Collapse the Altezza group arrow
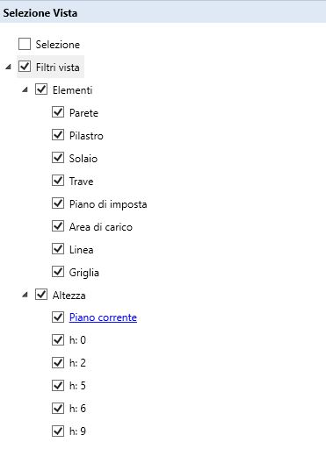The image size is (326, 449). click(x=25, y=295)
